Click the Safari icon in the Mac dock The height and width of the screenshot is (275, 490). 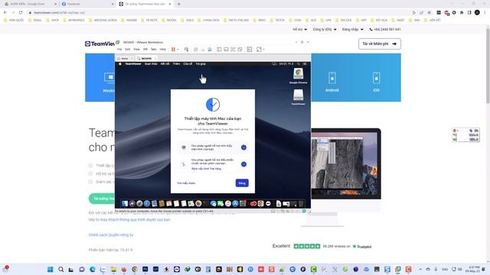147,204
